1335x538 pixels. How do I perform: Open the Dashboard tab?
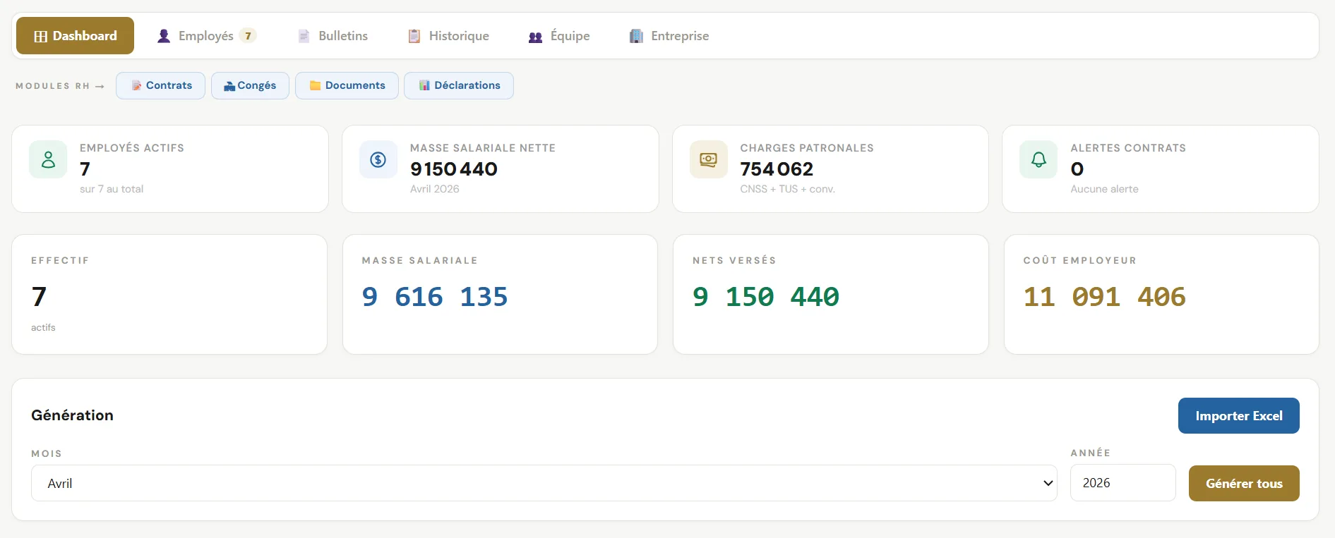pos(75,36)
